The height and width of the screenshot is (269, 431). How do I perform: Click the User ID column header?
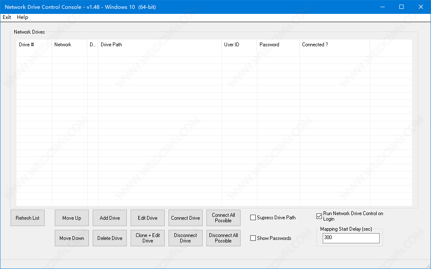(239, 45)
